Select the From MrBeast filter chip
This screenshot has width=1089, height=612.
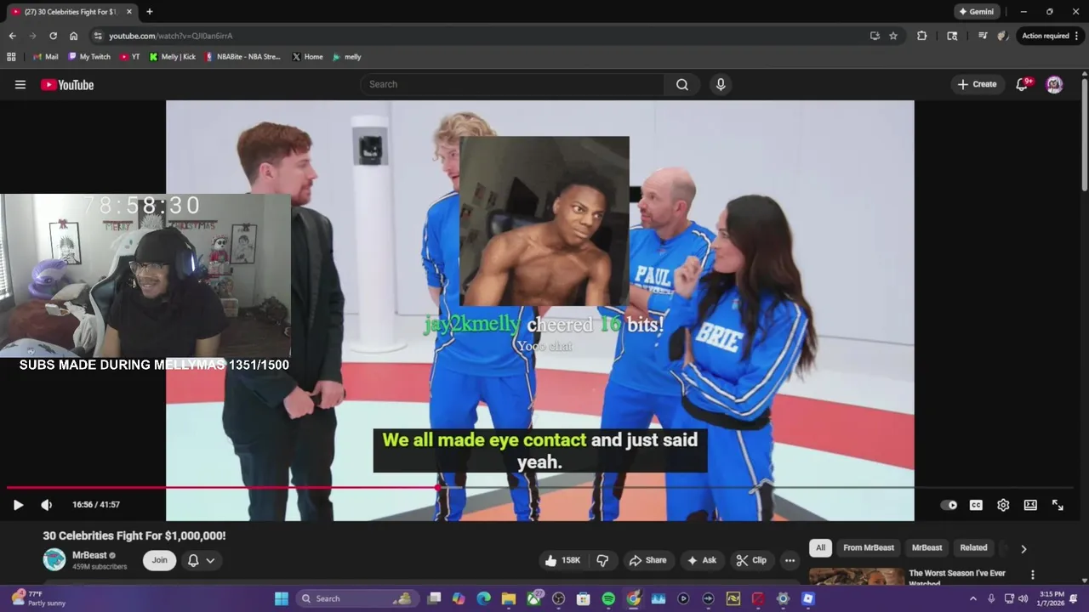869,548
